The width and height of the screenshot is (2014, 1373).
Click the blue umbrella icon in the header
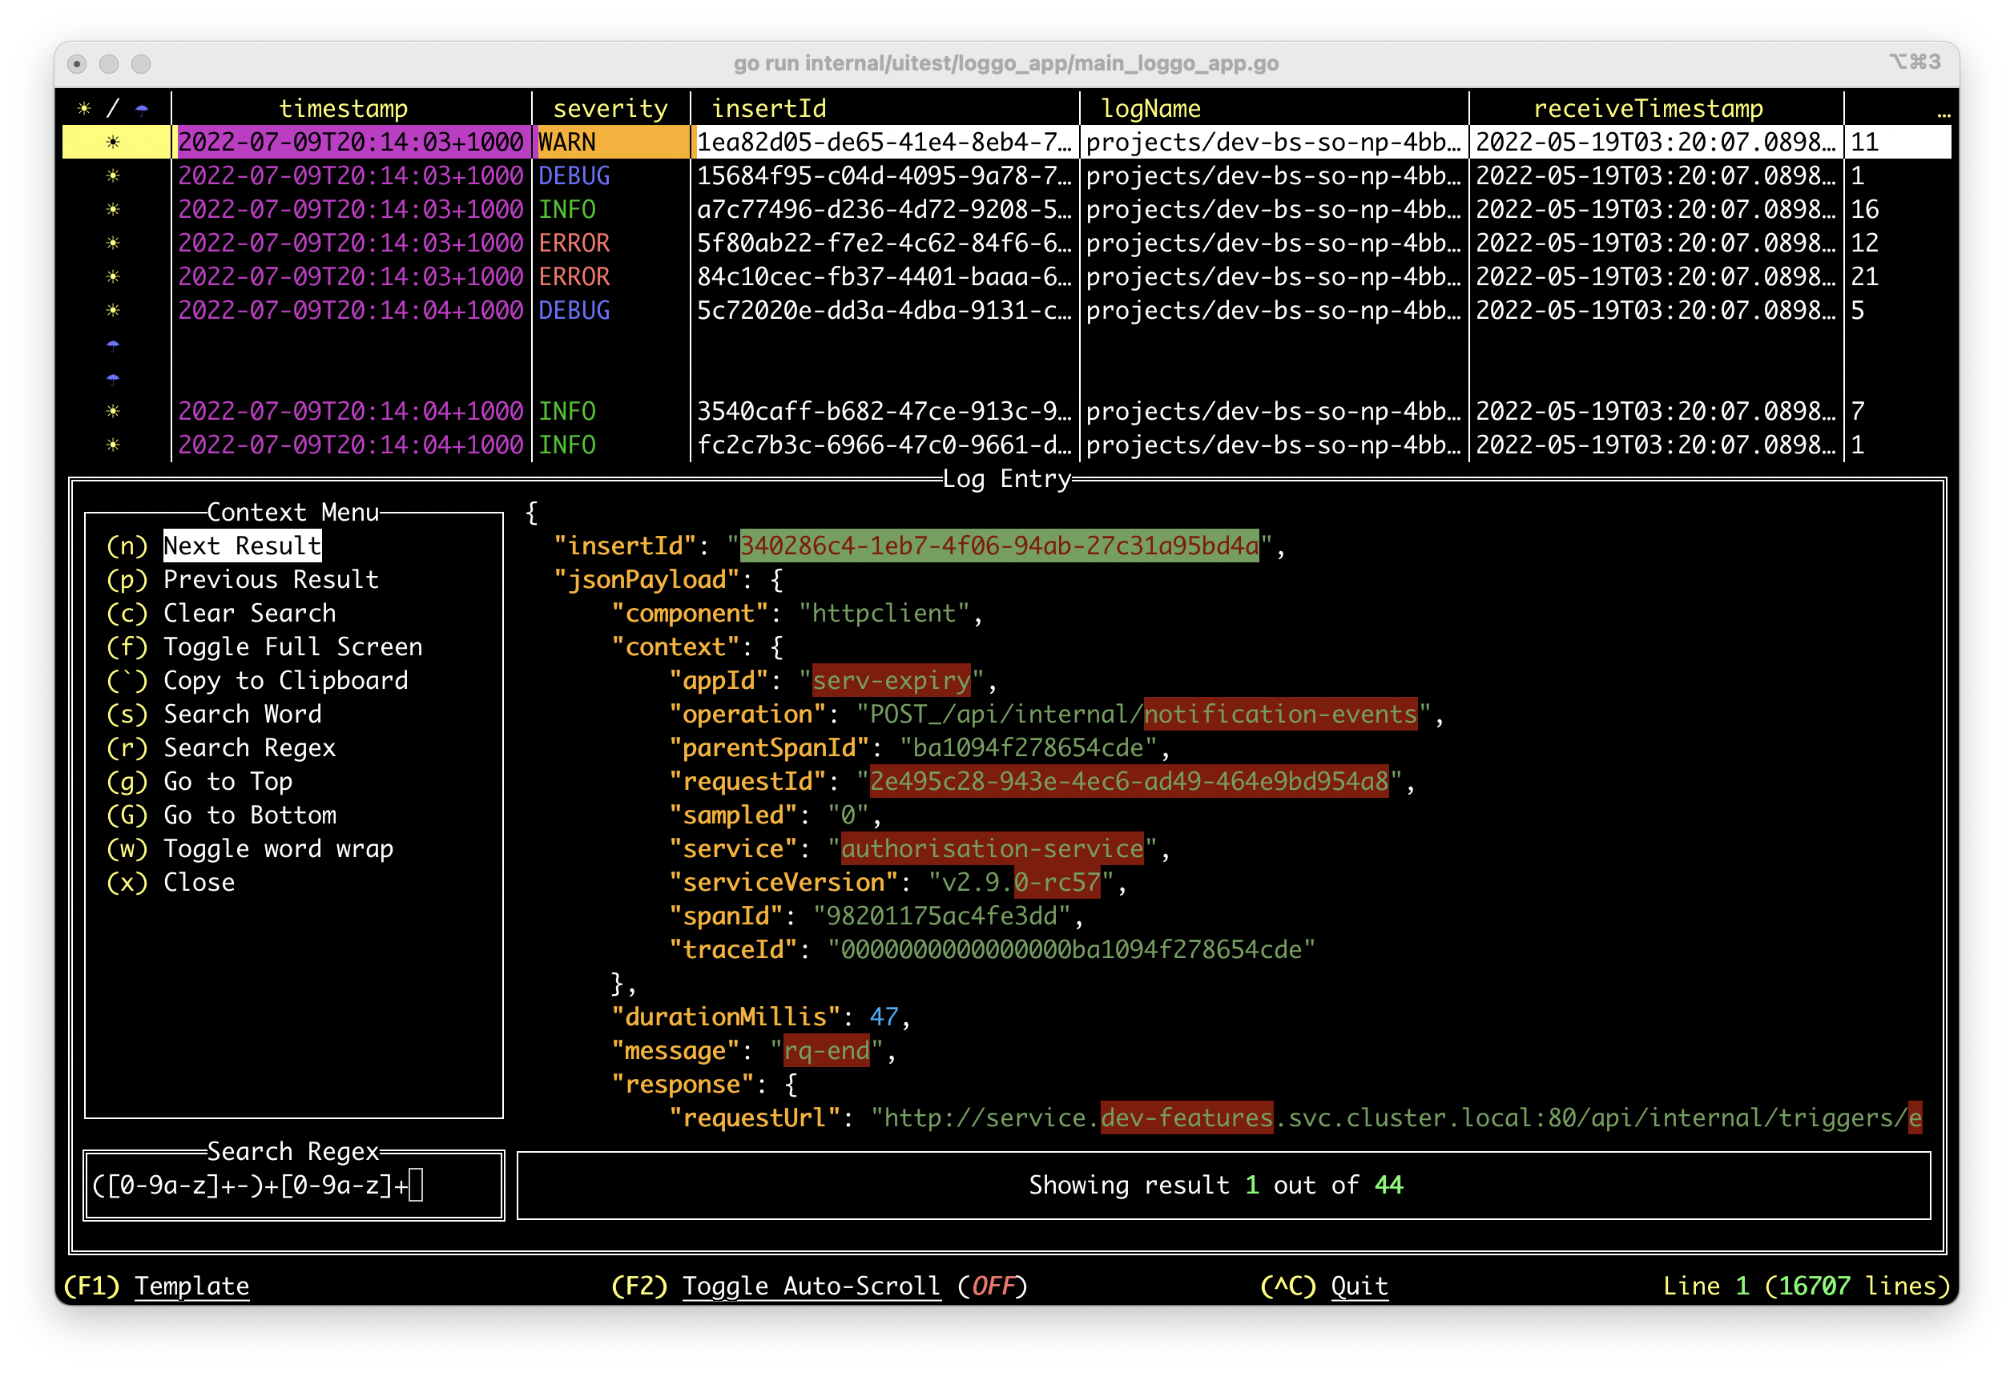pos(141,109)
